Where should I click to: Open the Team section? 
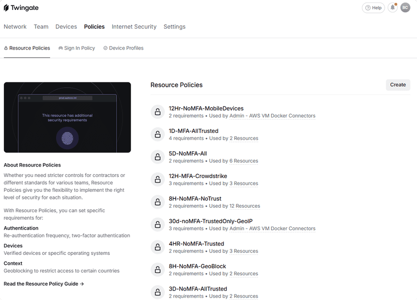point(41,27)
